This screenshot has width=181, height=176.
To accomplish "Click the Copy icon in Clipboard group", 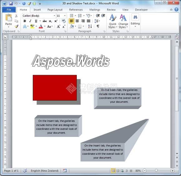I will click(16, 21).
